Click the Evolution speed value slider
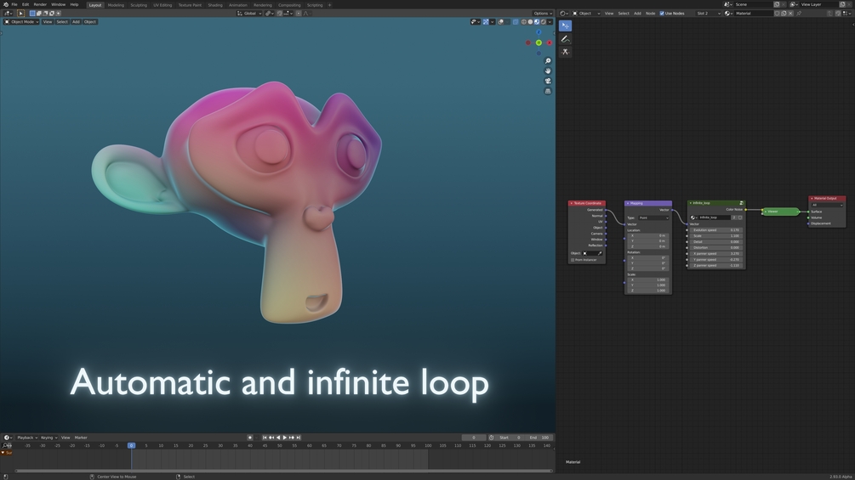Viewport: 855px width, 480px height. pyautogui.click(x=716, y=229)
